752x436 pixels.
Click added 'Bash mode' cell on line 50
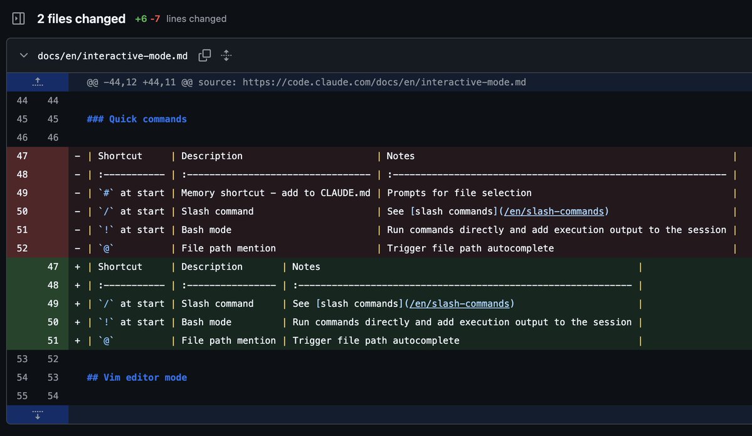206,322
